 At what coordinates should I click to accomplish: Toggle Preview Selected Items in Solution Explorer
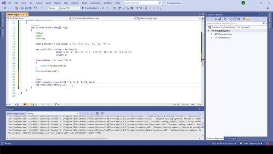point(247,19)
